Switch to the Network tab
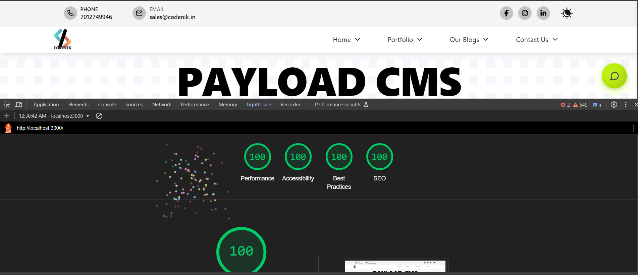 (162, 105)
